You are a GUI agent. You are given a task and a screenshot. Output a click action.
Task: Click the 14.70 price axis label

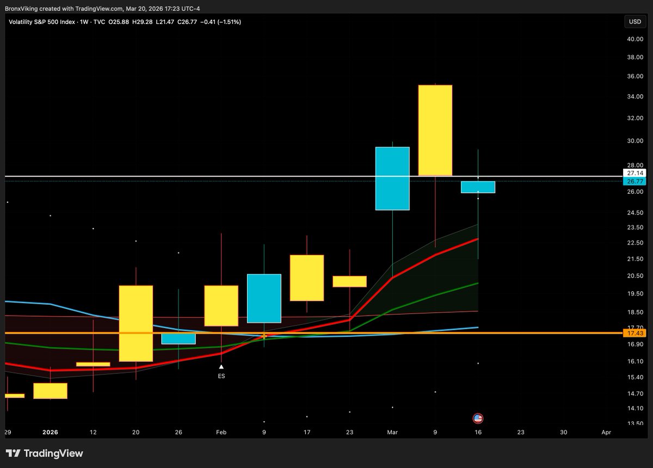pyautogui.click(x=635, y=393)
